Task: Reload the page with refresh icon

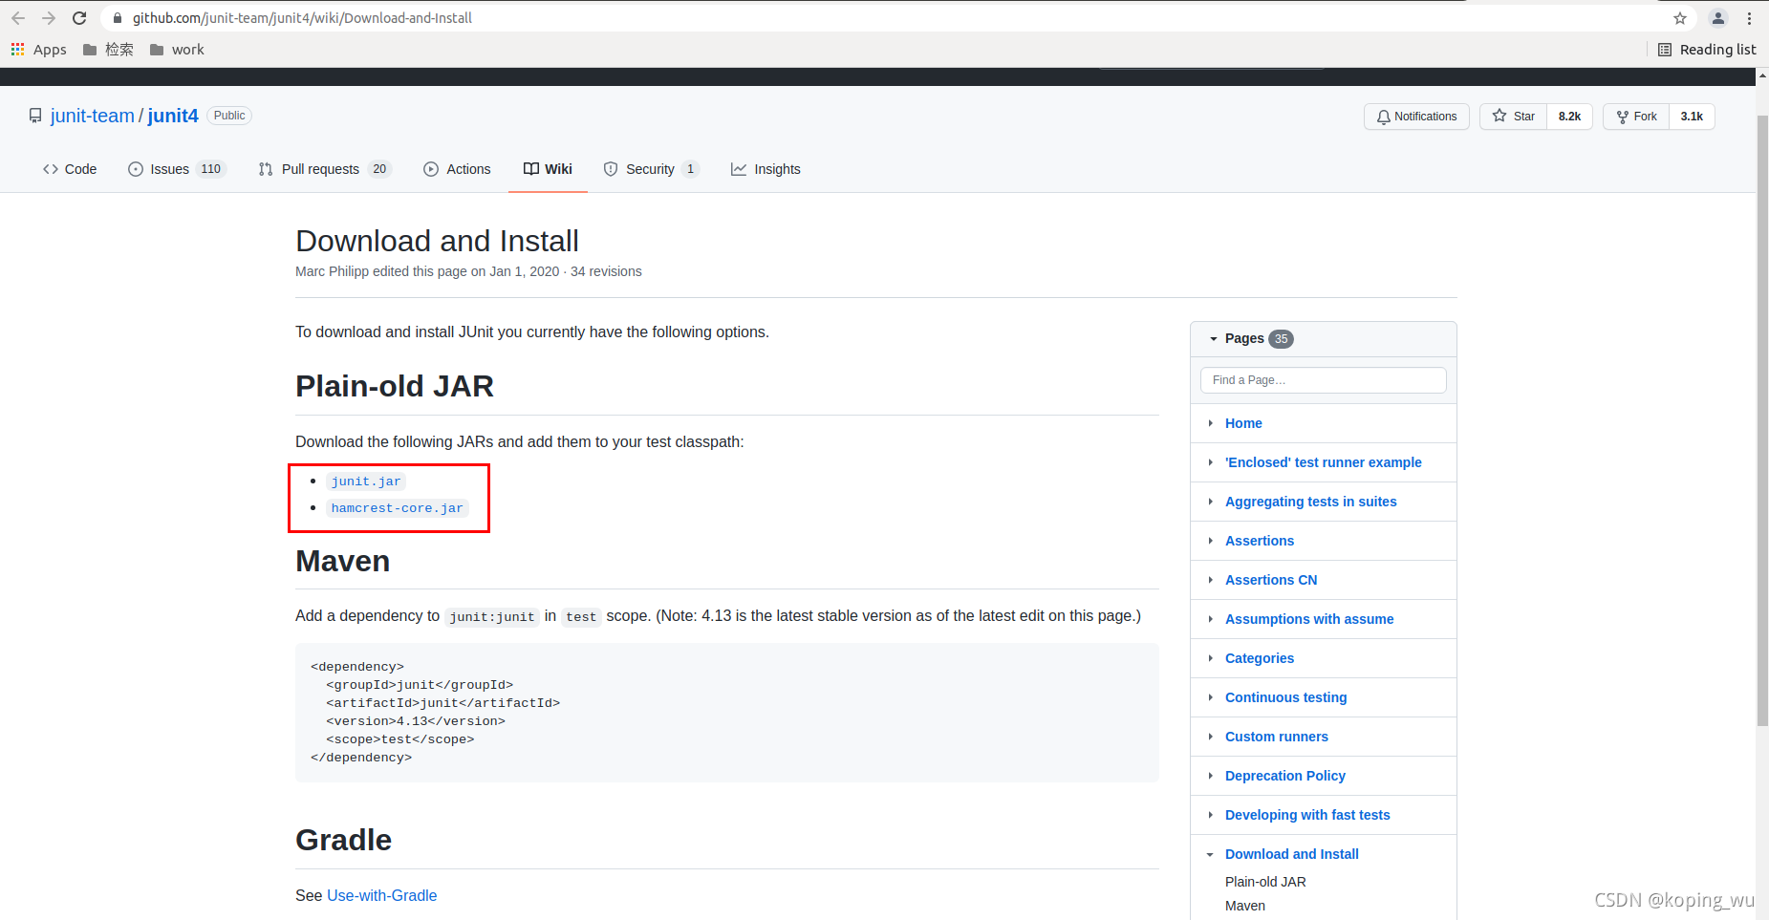Action: pyautogui.click(x=79, y=18)
